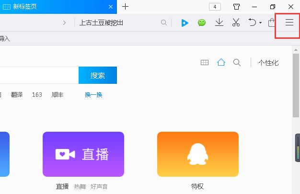Click the shirt skin icon
The height and width of the screenshot is (194, 300).
click(236, 7)
